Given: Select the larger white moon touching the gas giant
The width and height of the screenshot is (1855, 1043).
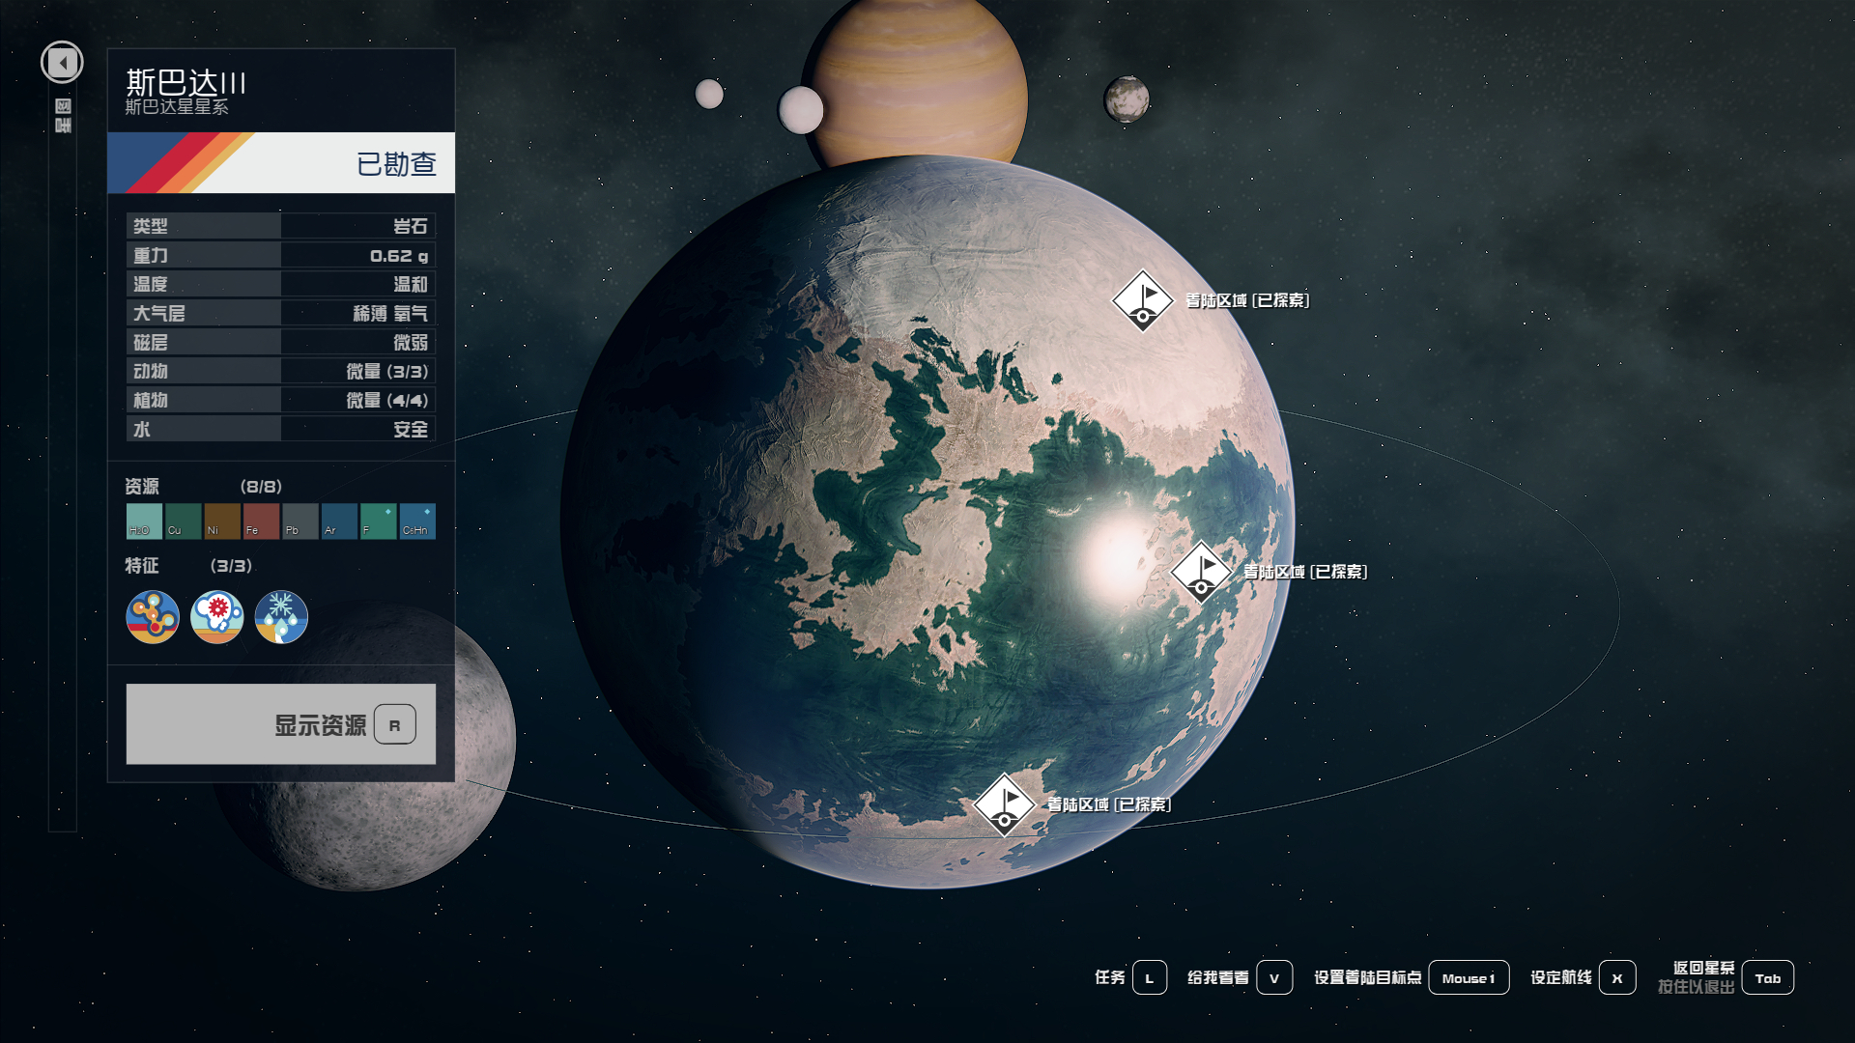Looking at the screenshot, I should [x=799, y=110].
